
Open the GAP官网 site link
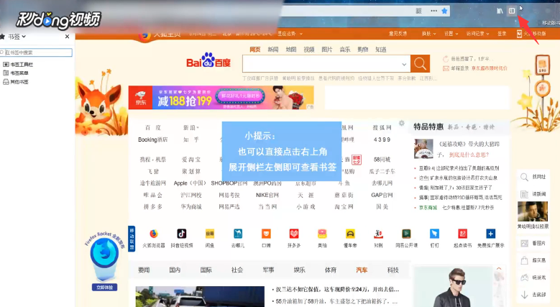(x=382, y=195)
